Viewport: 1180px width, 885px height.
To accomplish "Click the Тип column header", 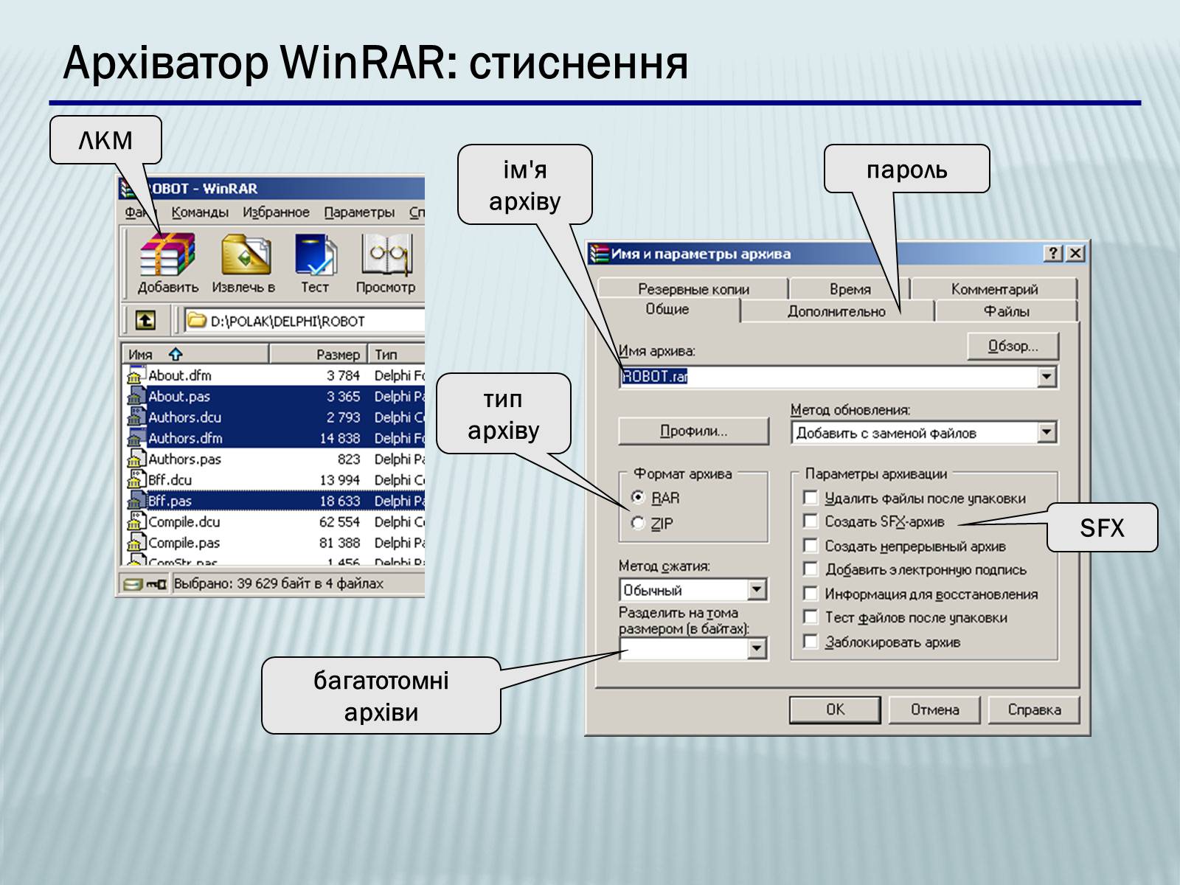I will pyautogui.click(x=396, y=354).
